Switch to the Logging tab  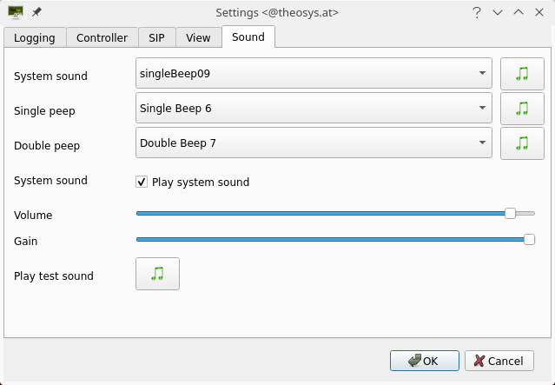[x=35, y=37]
